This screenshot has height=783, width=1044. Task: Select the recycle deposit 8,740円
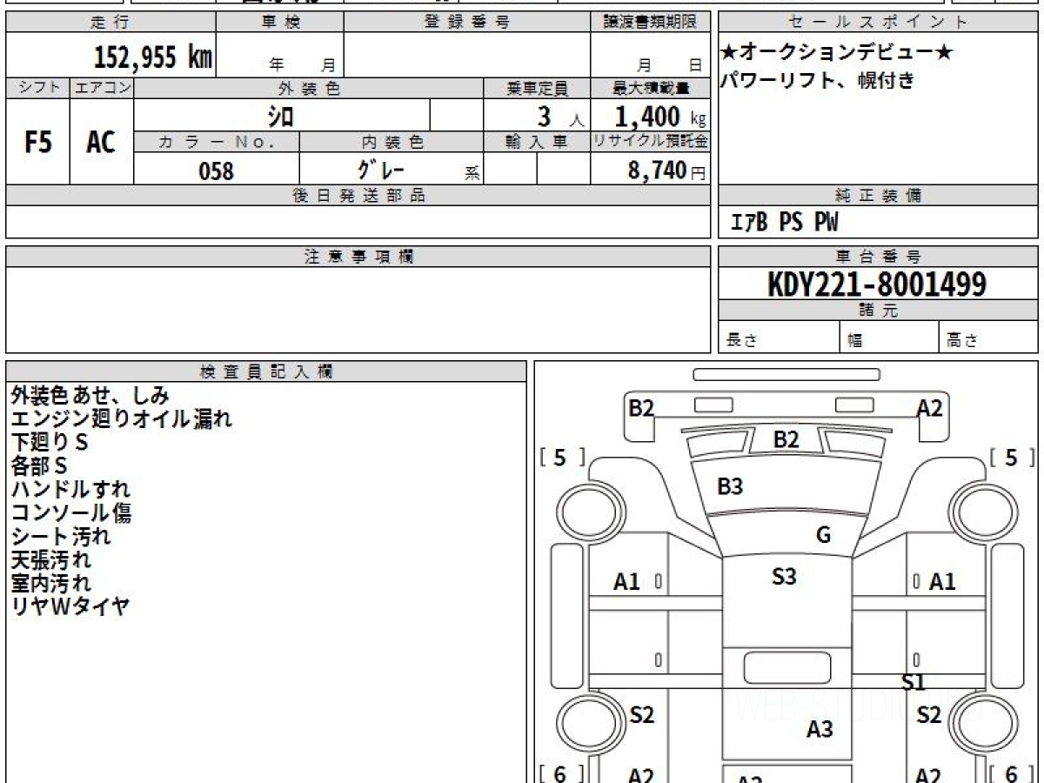pyautogui.click(x=666, y=171)
